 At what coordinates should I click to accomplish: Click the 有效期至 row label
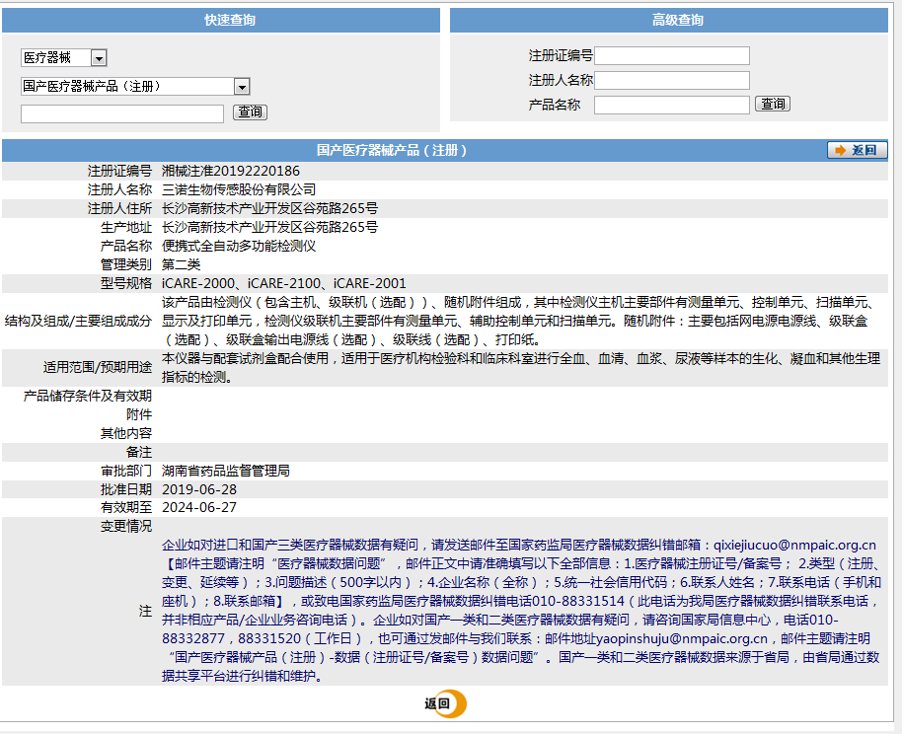[126, 507]
